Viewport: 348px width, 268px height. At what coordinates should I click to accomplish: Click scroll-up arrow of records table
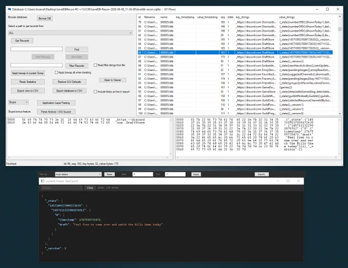tap(340, 17)
